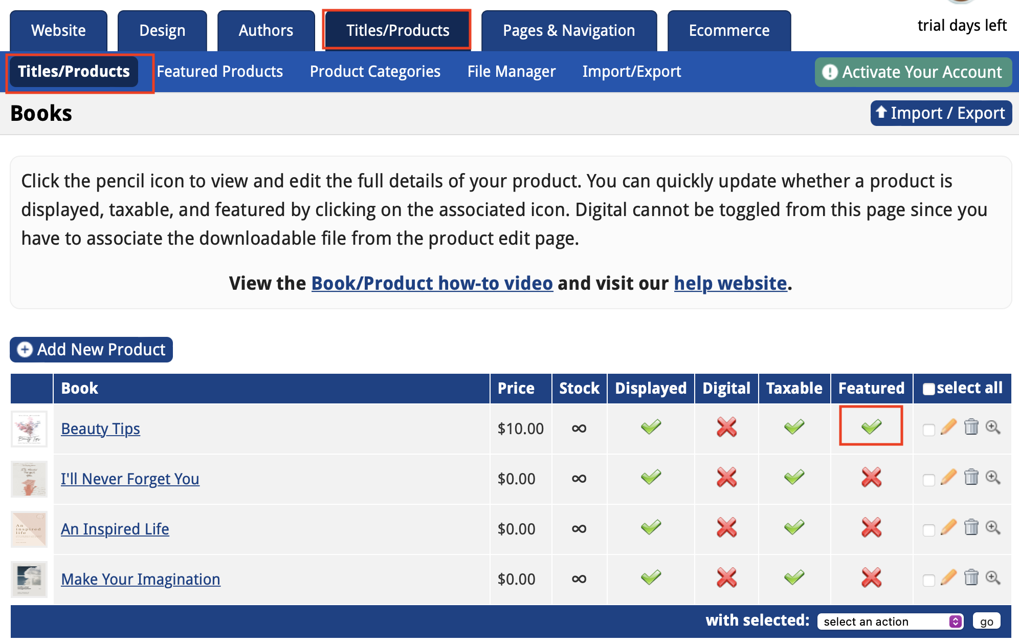The width and height of the screenshot is (1019, 642).
Task: Enable Featured for An Inspired Life
Action: [871, 529]
